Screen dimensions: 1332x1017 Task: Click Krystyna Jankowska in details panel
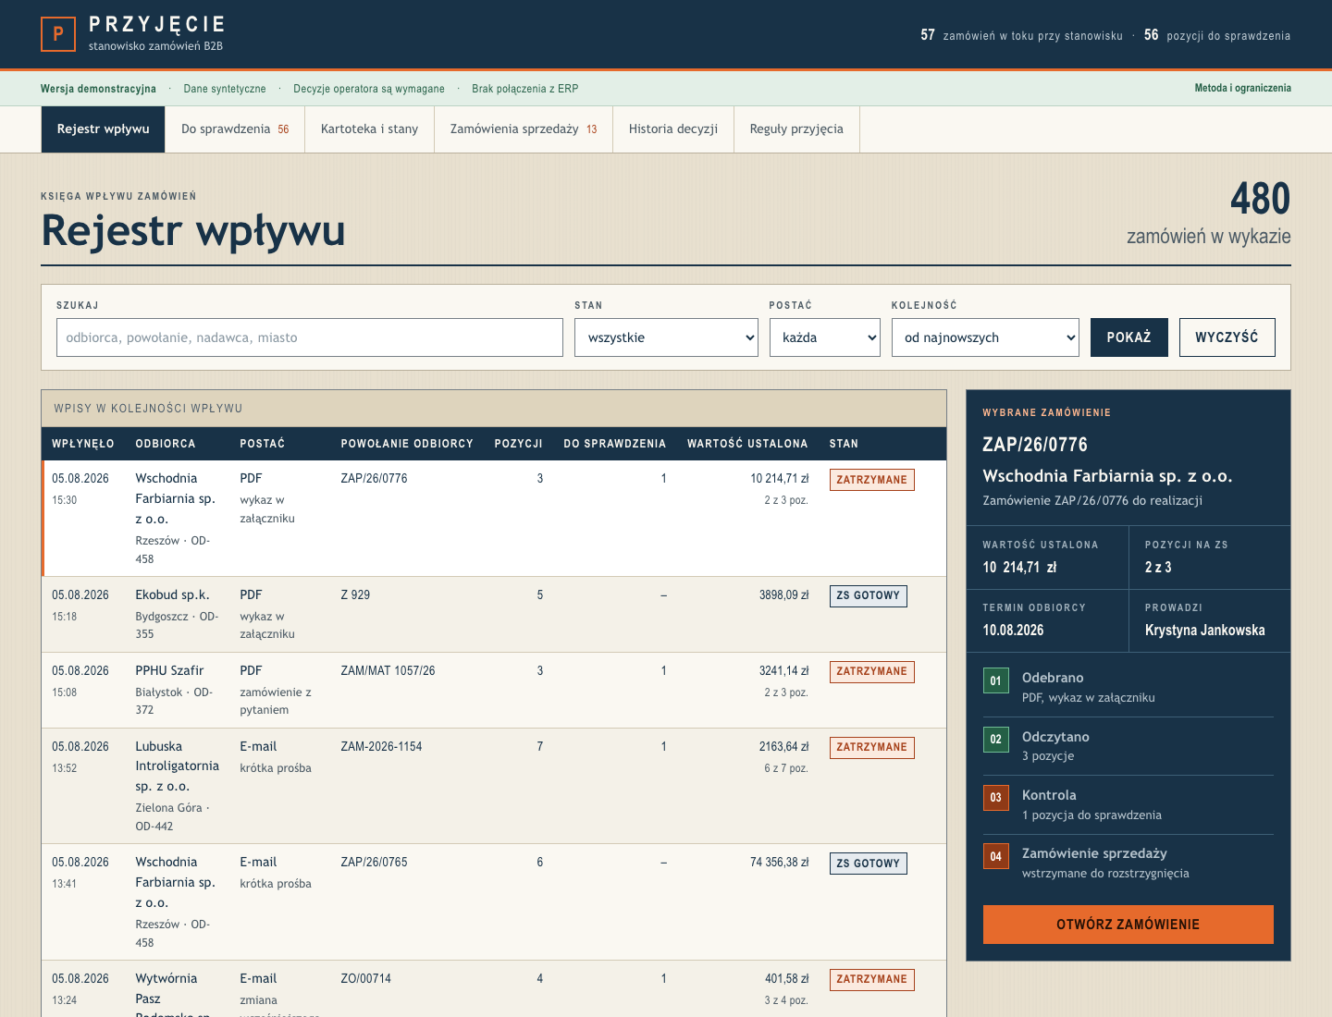[x=1204, y=630]
